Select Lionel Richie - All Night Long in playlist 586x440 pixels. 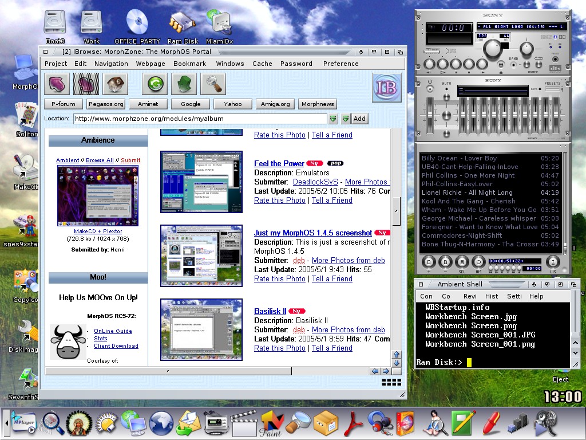490,192
